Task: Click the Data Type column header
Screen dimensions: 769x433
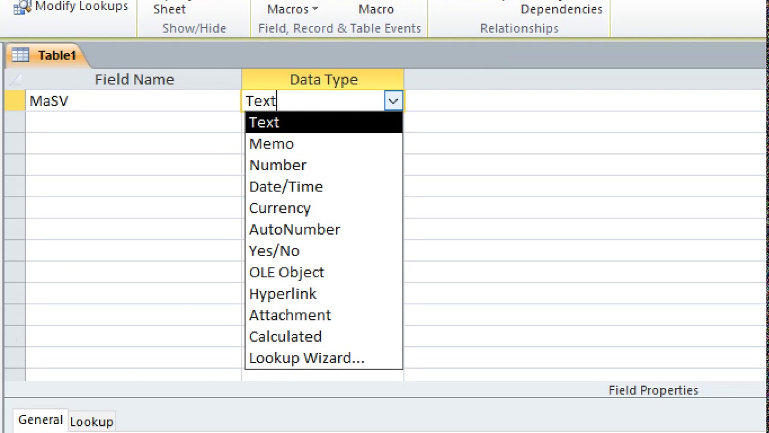Action: coord(323,79)
